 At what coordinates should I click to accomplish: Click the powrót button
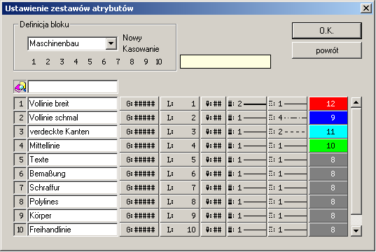pyautogui.click(x=326, y=50)
